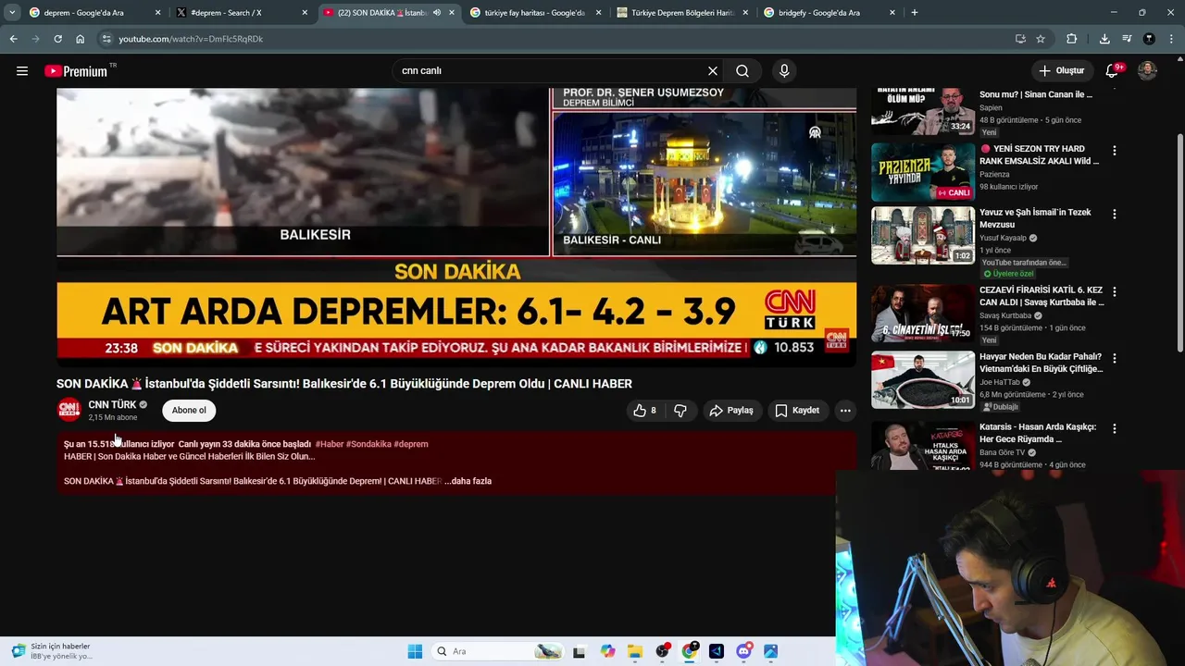Open Discord from the taskbar
1185x666 pixels.
pyautogui.click(x=743, y=651)
